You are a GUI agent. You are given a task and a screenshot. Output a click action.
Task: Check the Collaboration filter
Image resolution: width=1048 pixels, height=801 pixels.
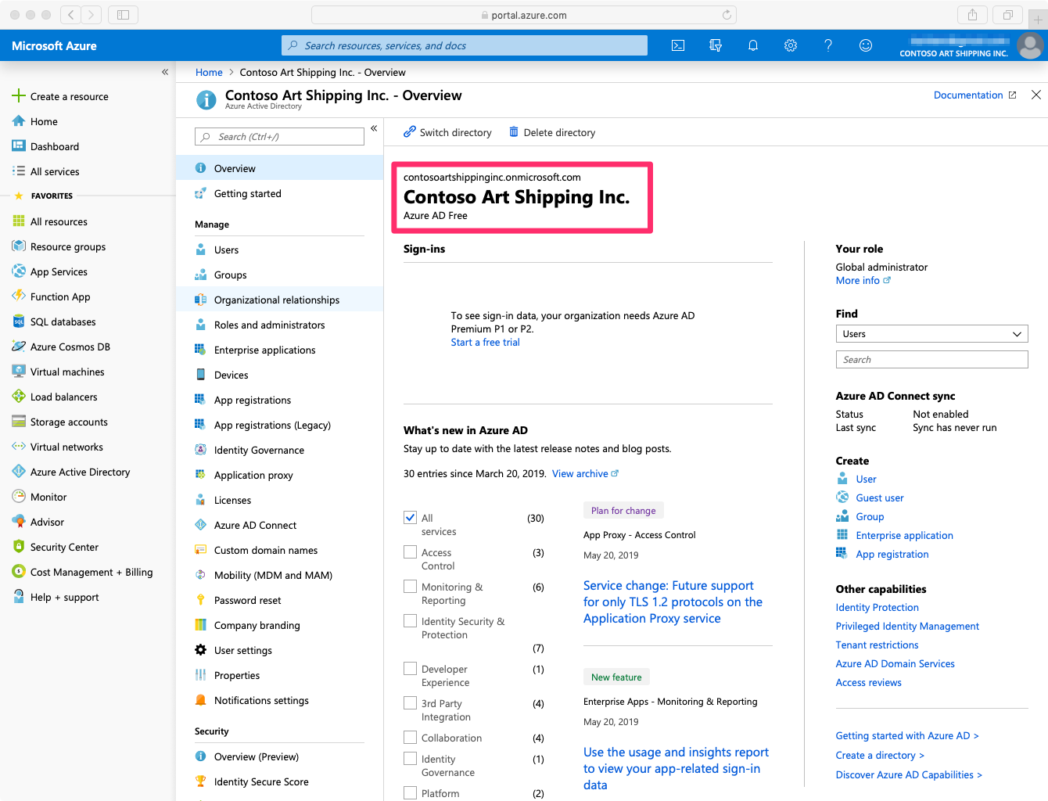410,738
